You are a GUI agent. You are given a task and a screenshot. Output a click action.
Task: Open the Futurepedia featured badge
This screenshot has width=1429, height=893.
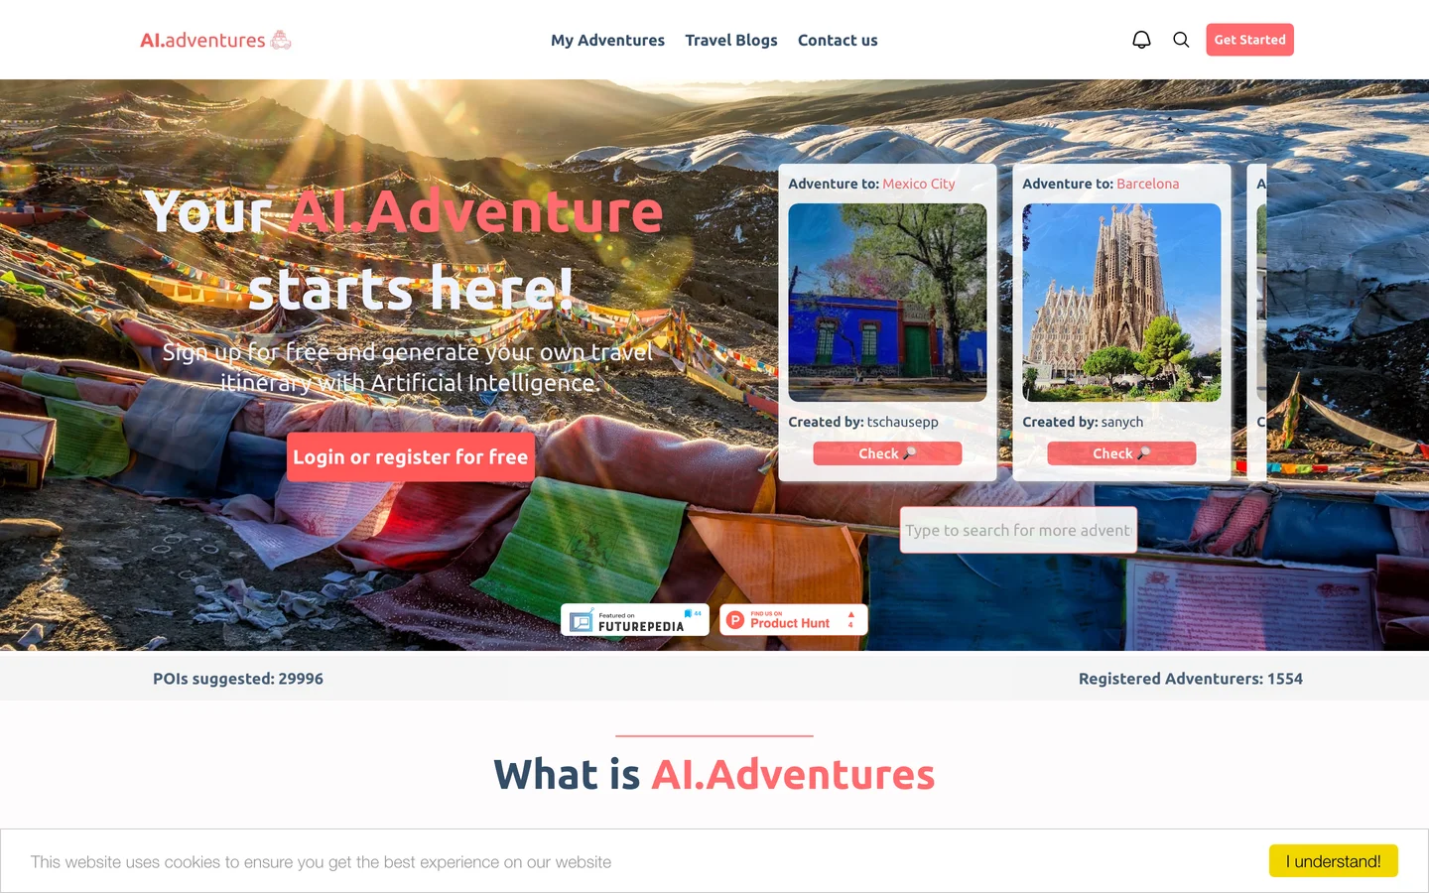(x=635, y=620)
